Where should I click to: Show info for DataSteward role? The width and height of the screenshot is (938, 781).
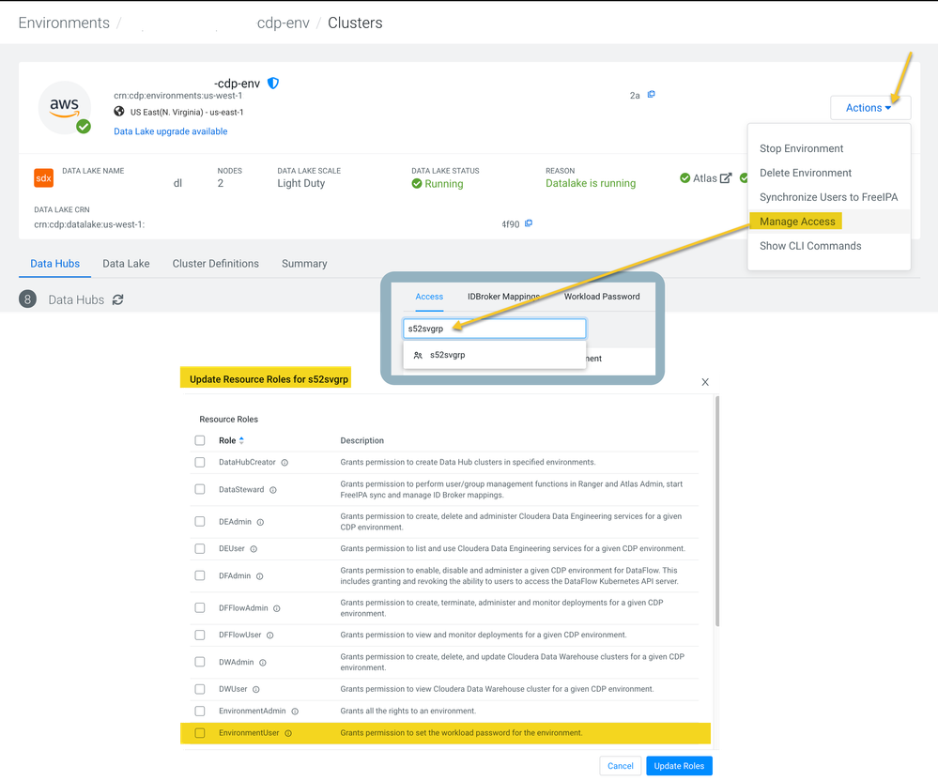273,490
